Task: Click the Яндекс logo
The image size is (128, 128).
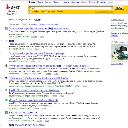Action: pos(13,7)
